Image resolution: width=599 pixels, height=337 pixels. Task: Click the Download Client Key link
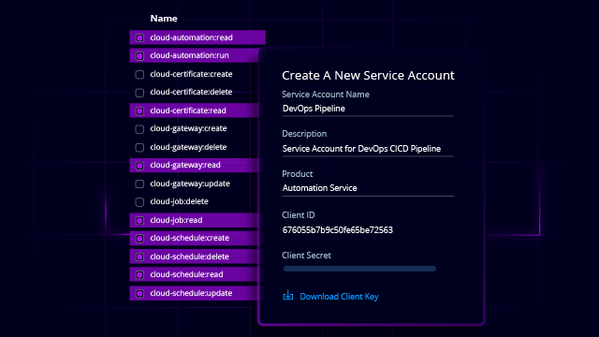point(339,297)
